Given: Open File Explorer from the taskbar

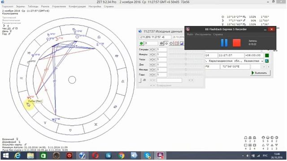Looking at the screenshot, I should coord(30,156).
